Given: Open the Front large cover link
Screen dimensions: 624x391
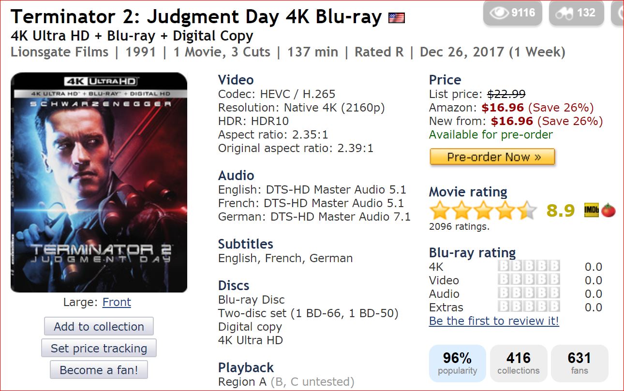Looking at the screenshot, I should [x=117, y=302].
